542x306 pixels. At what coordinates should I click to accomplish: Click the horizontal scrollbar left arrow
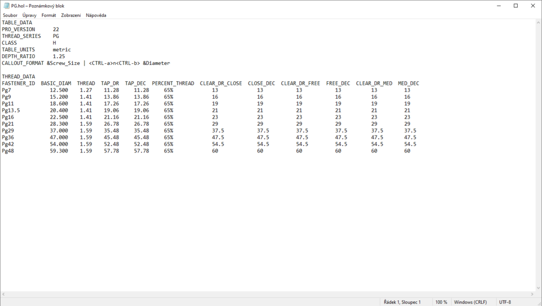pyautogui.click(x=3, y=294)
